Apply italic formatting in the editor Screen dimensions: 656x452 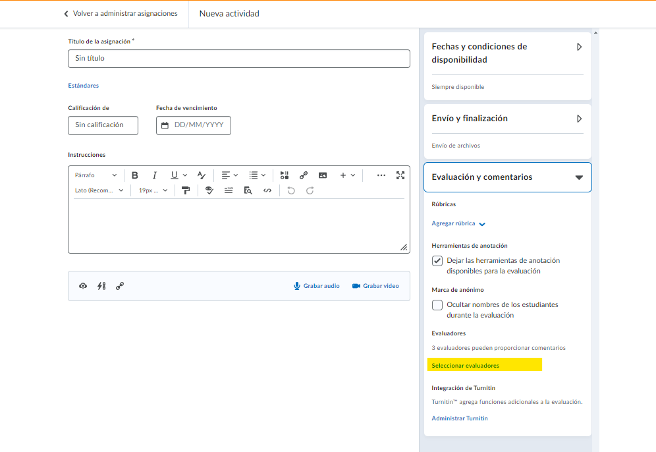(x=155, y=175)
